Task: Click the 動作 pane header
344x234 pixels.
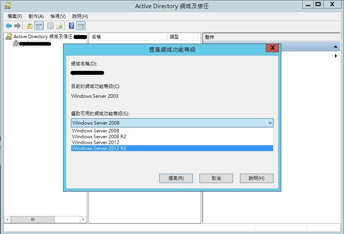Action: (x=272, y=37)
